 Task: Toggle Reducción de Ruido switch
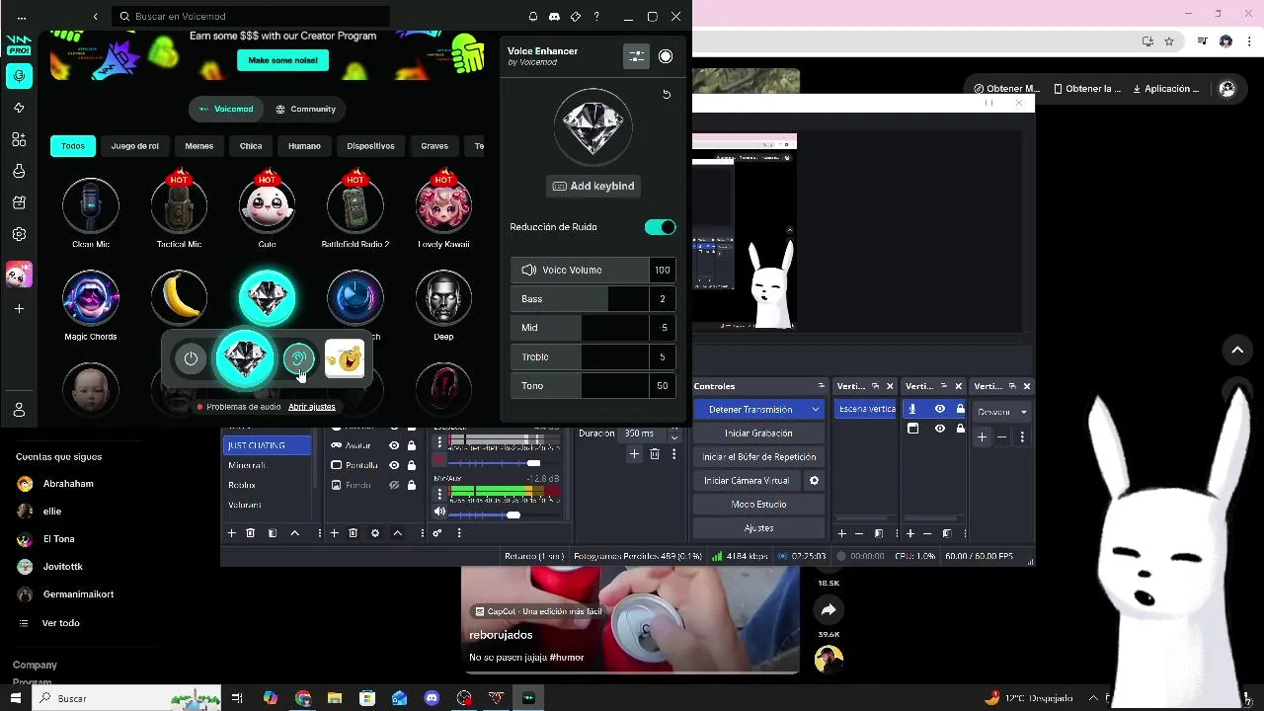(x=661, y=227)
